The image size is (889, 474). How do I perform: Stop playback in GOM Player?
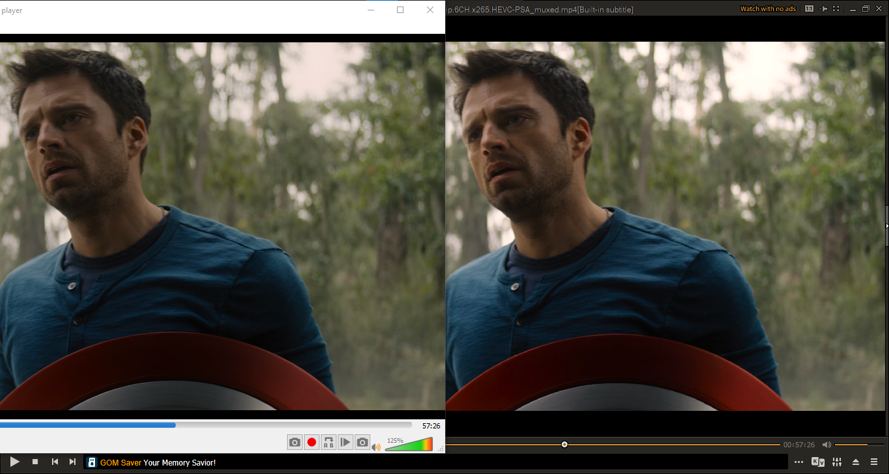[x=35, y=462]
